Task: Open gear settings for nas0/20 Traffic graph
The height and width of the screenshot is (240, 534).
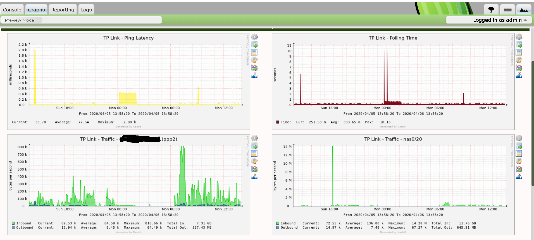Action: [x=519, y=138]
